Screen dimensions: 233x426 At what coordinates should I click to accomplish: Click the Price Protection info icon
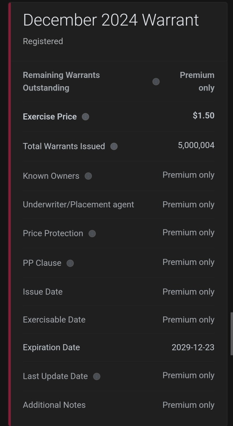coord(92,234)
